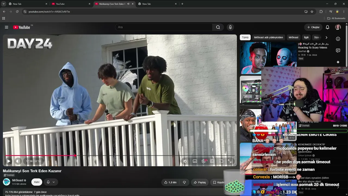Select the MrBeast filter chip

click(x=293, y=37)
